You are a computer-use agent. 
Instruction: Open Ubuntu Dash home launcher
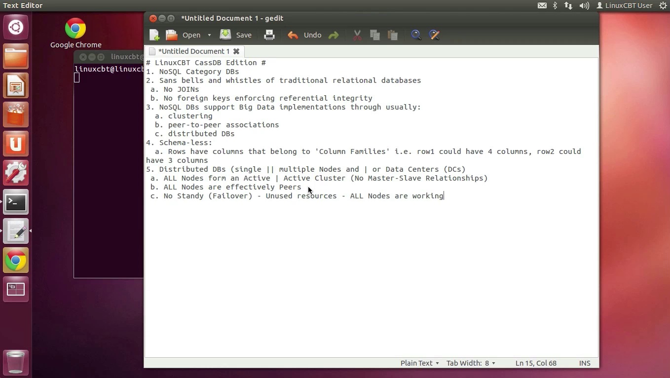[16, 27]
